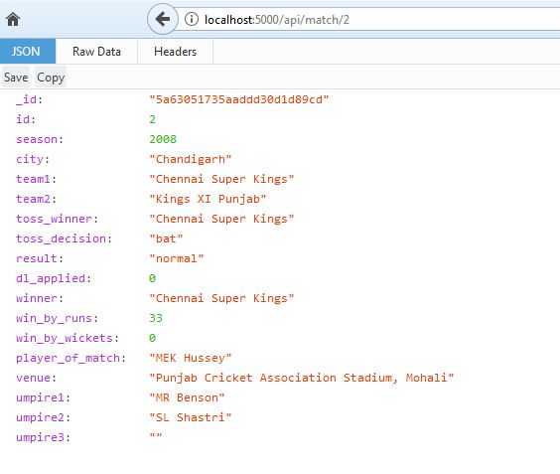This screenshot has width=560, height=474.
Task: Select the _id key label
Action: pos(29,99)
